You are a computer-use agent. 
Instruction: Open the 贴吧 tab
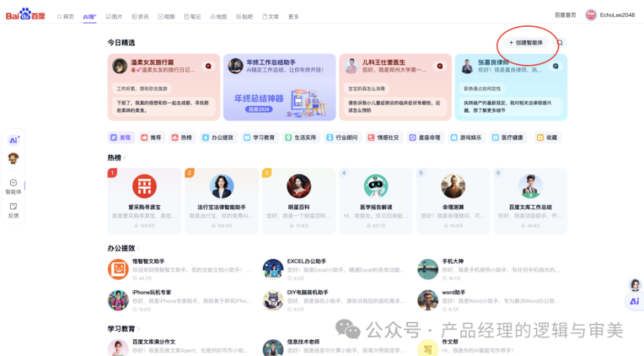point(244,17)
